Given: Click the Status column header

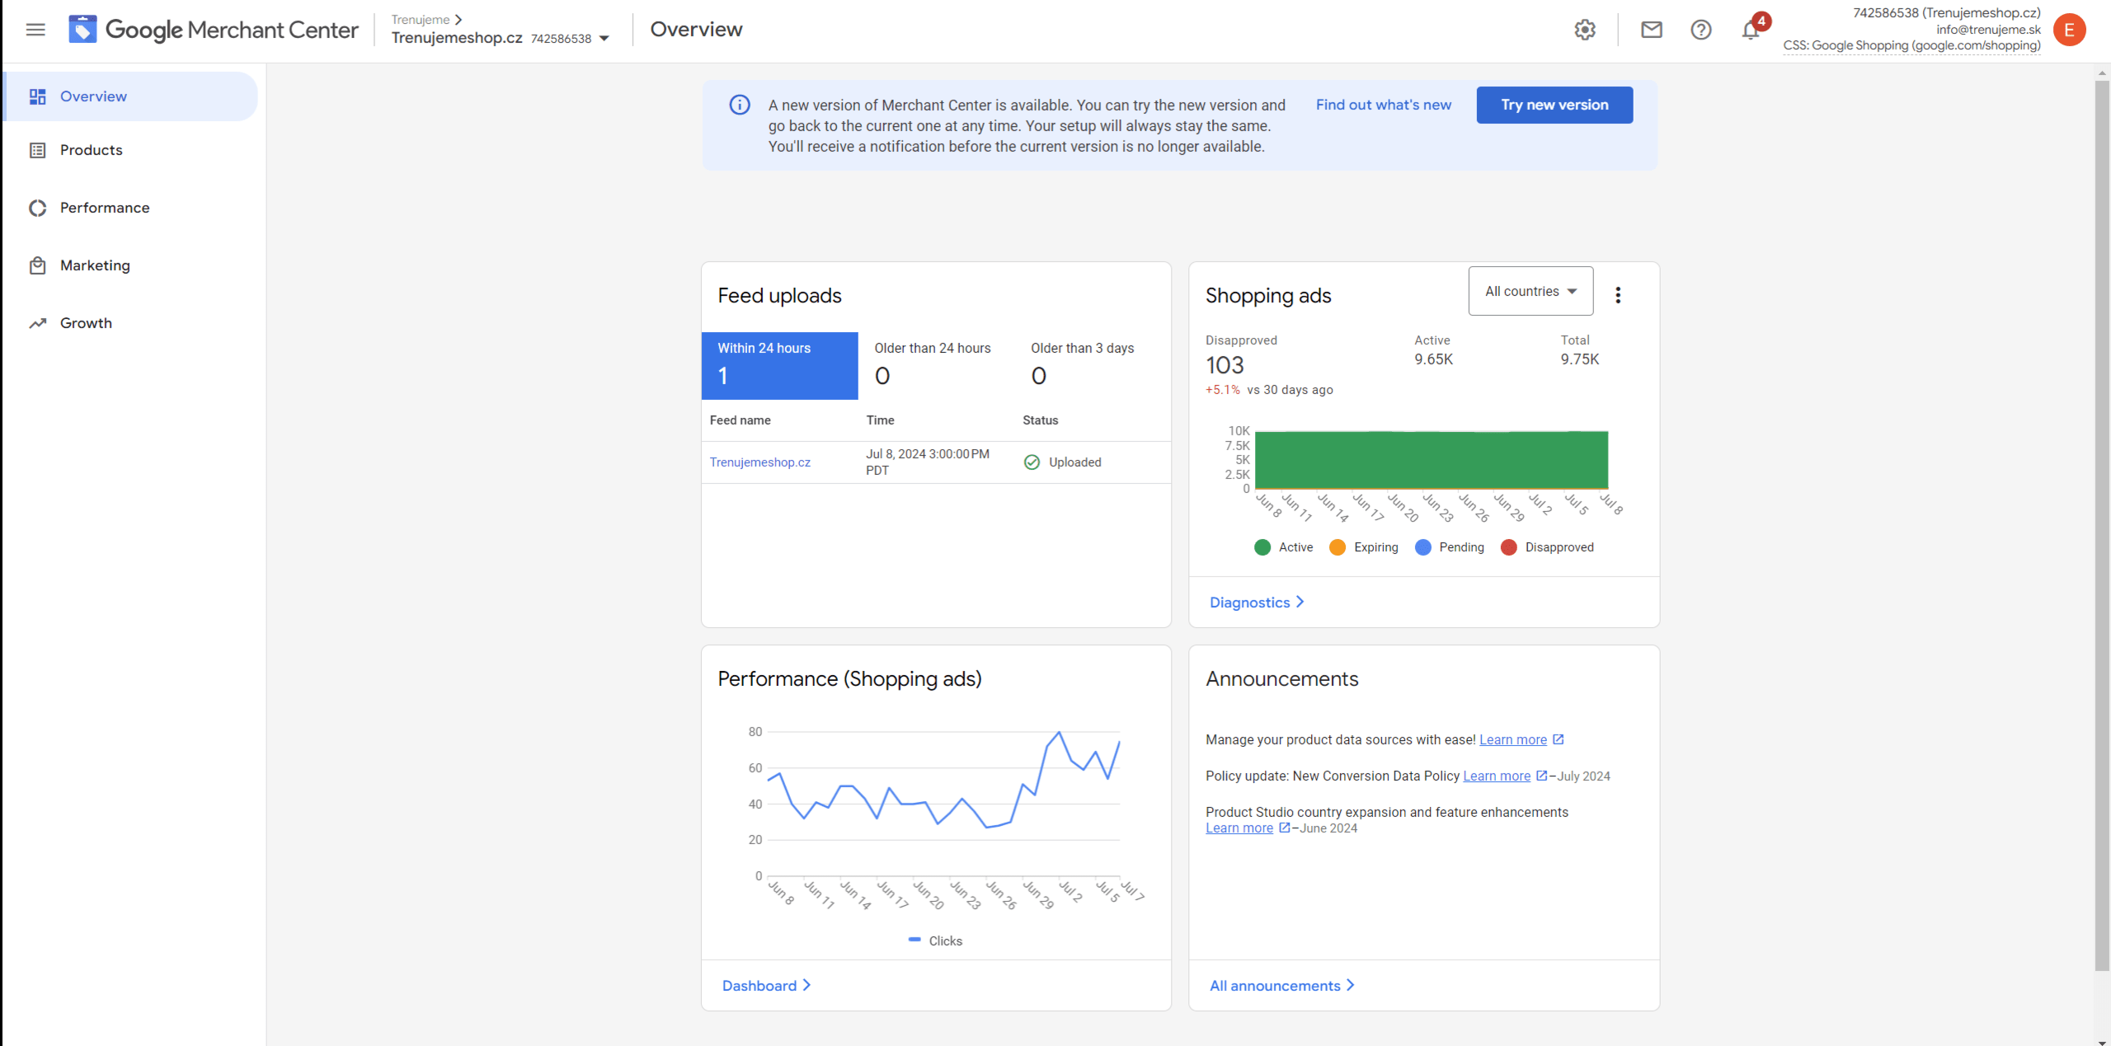Looking at the screenshot, I should click(x=1041, y=420).
